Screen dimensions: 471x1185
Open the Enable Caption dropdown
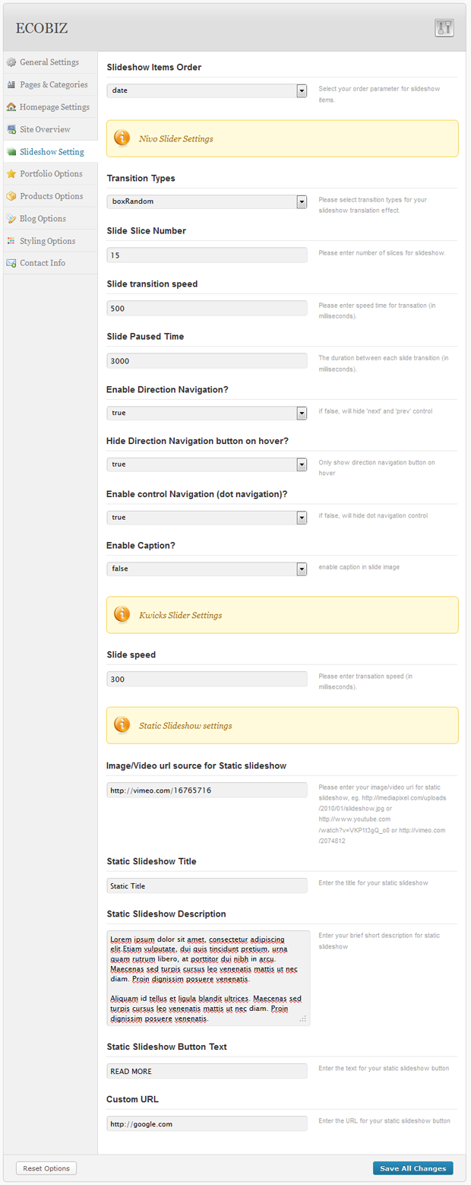[207, 569]
